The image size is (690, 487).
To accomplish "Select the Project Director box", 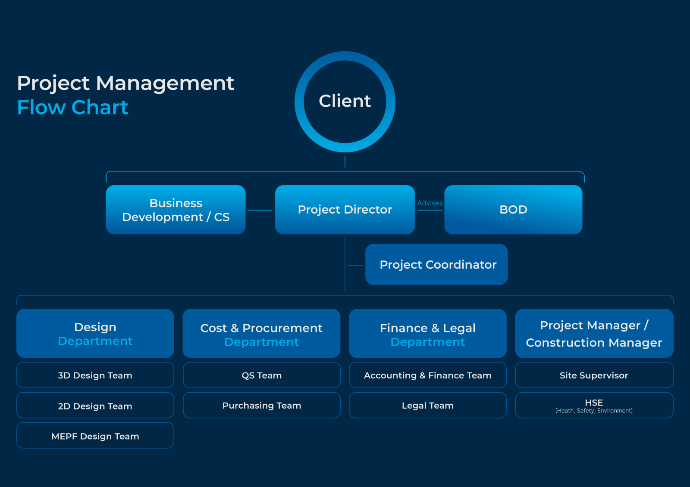I will [x=345, y=210].
